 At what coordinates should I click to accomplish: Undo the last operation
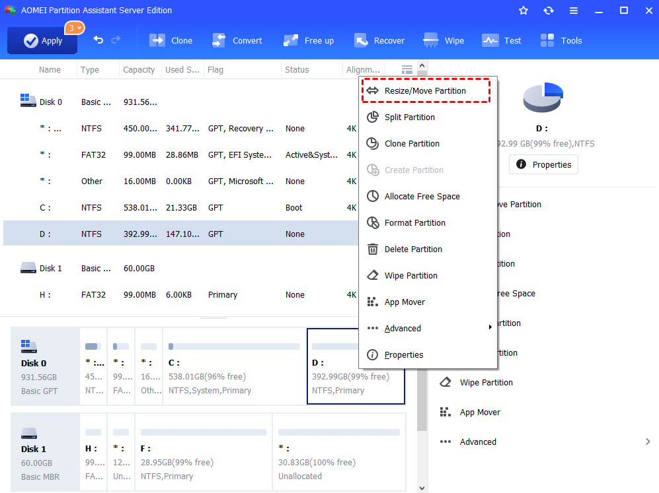[x=98, y=40]
